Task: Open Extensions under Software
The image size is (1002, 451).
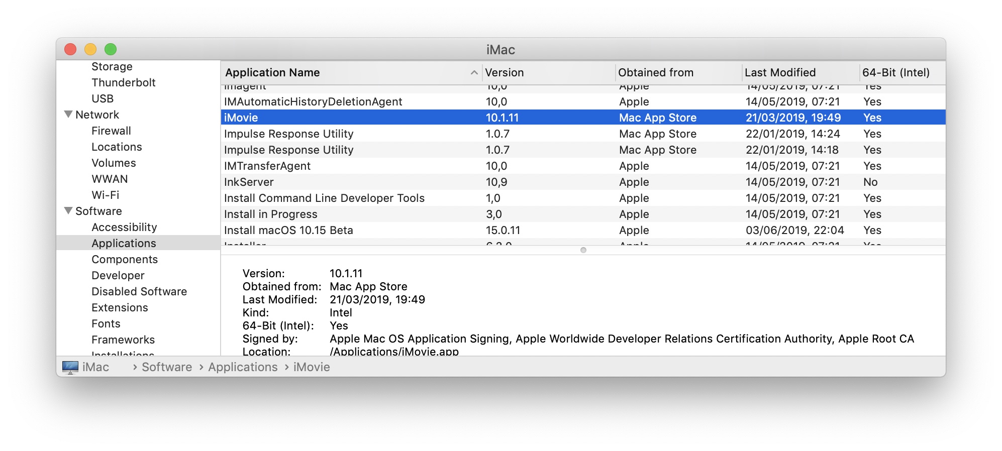Action: (120, 307)
